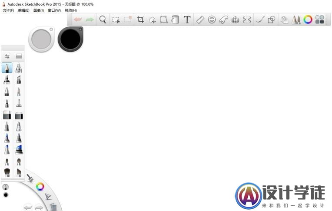Viewport: 332px width, 211px height.
Task: Click the lagoon Undo arrow
Action: 28,207
